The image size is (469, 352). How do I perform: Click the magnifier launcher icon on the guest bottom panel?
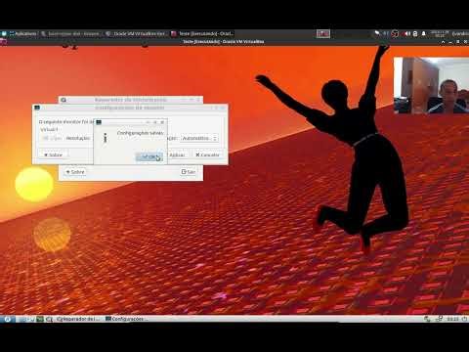pos(49,319)
